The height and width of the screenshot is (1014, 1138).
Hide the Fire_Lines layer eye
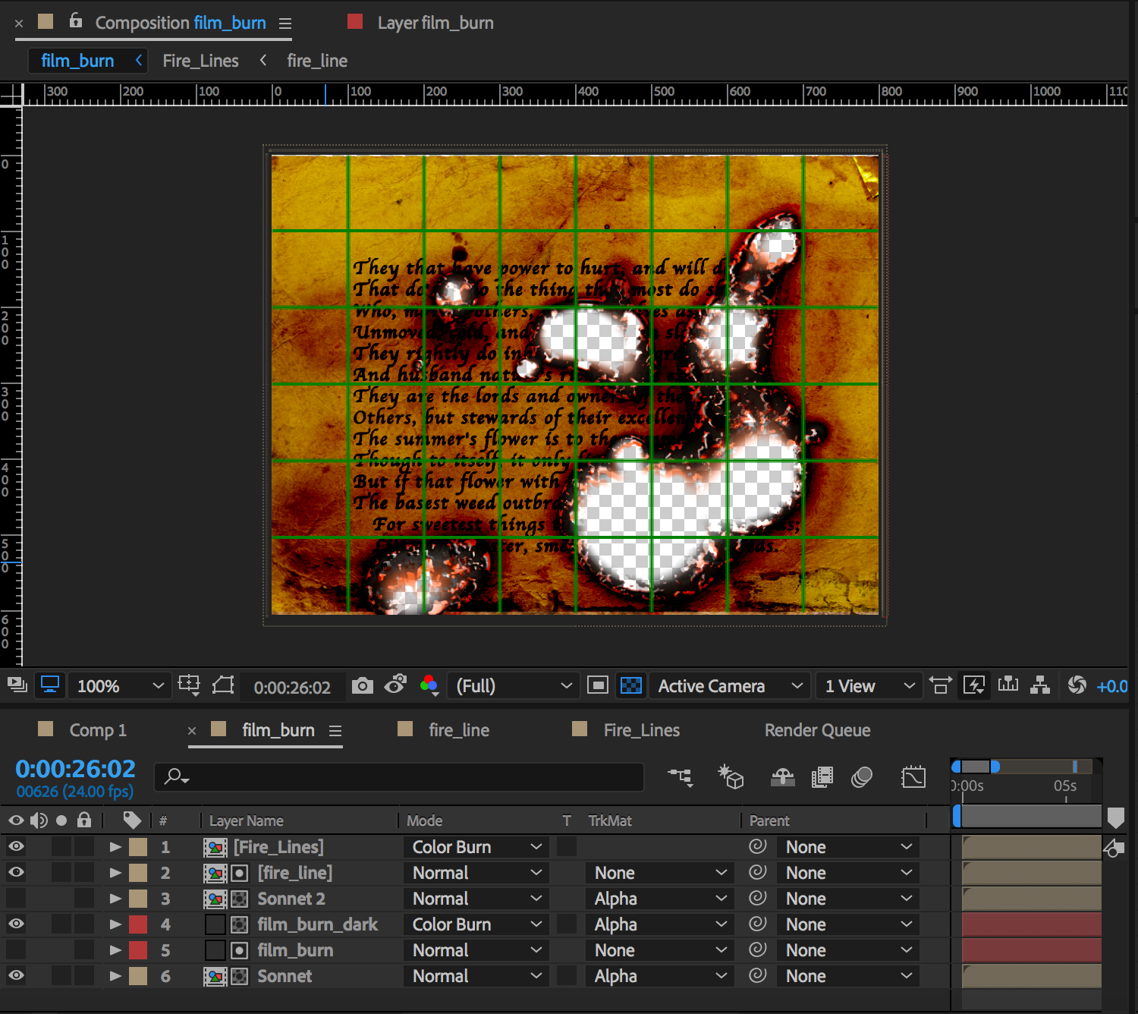pos(16,846)
